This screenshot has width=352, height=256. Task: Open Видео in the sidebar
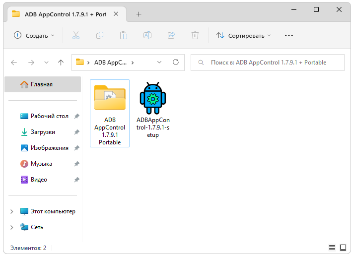tap(33, 180)
